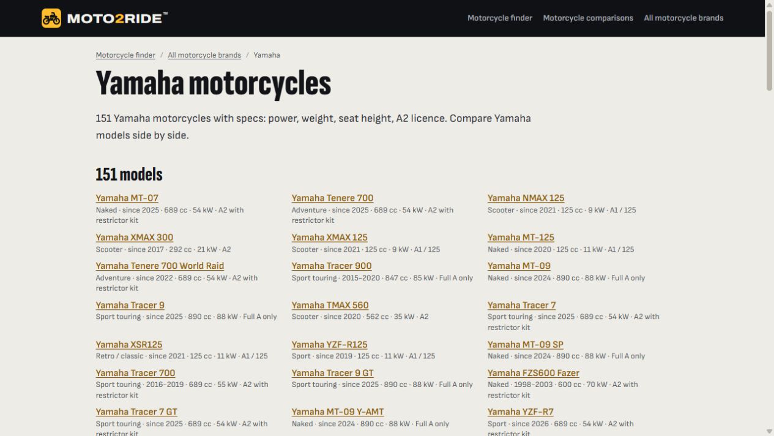Click specs text 'Sport touring · 2015–2020 · 847 cc'
Screen dimensions: 774x436
click(x=349, y=278)
